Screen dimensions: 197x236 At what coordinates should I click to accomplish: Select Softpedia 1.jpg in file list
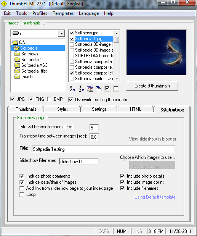pos(94,39)
